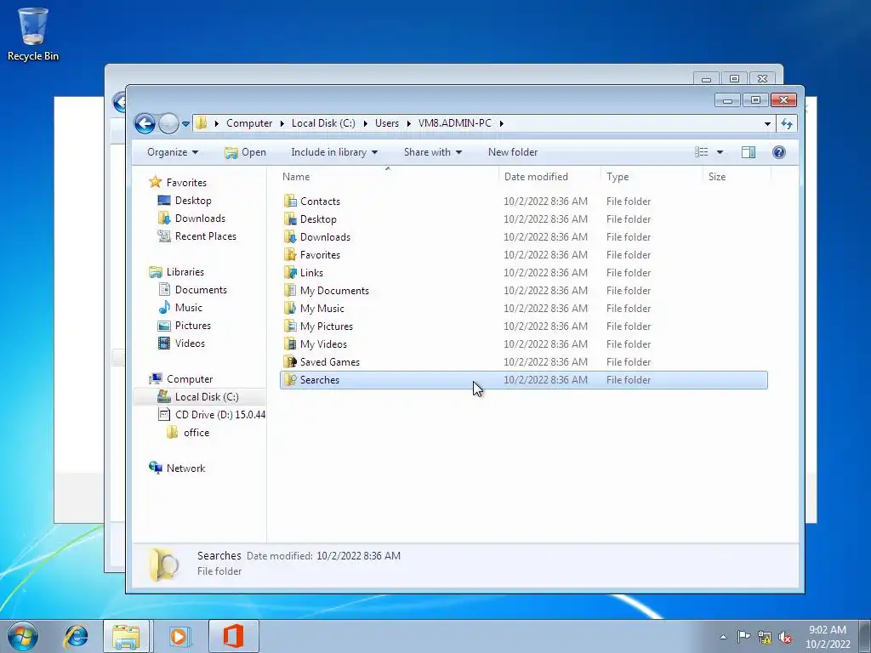The width and height of the screenshot is (871, 653).
Task: Expand arrow after VM8.ADMIN-PC breadcrumb
Action: (501, 123)
